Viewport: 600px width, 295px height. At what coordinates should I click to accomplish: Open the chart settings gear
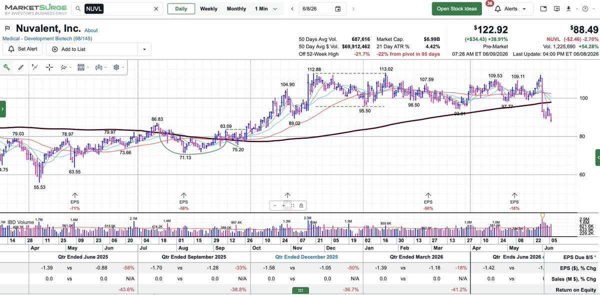point(116,67)
